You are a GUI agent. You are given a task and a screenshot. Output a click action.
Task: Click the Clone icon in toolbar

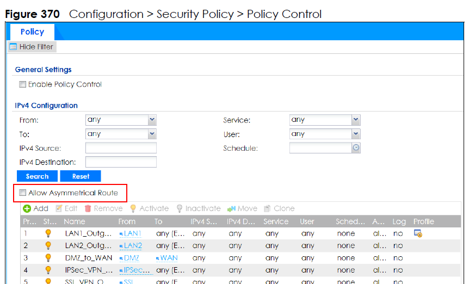pyautogui.click(x=267, y=208)
